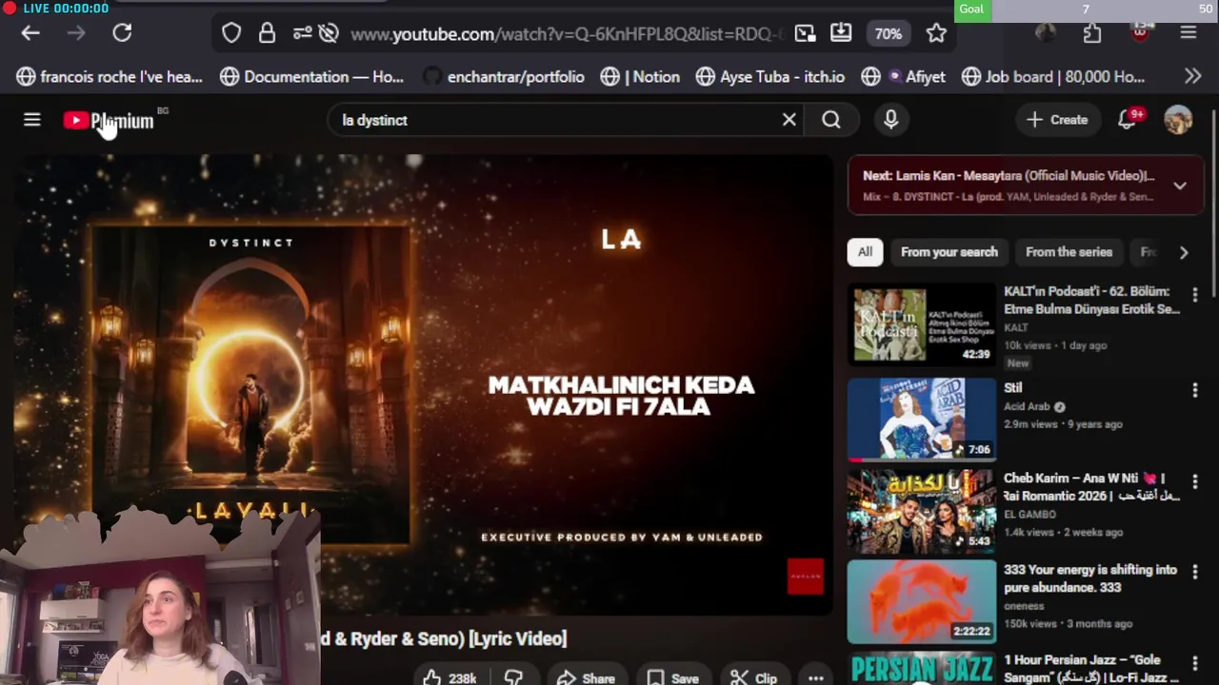Open the YouTube account avatar menu

tap(1178, 120)
